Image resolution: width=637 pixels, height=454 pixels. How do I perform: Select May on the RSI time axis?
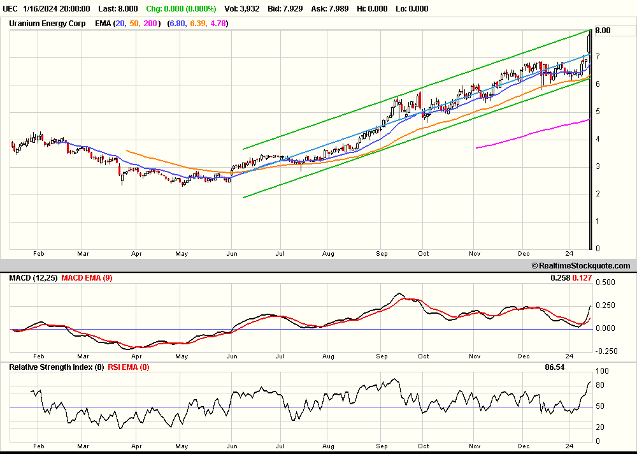(x=182, y=446)
